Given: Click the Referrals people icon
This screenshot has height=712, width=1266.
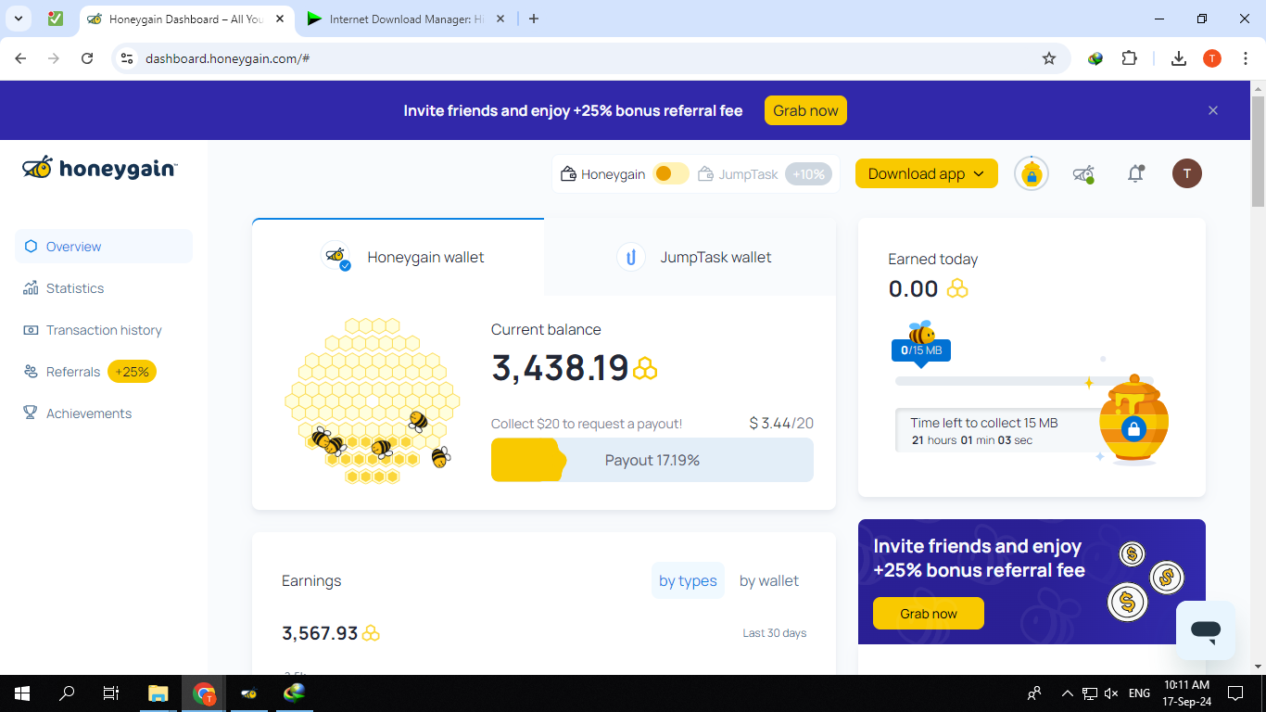Looking at the screenshot, I should click(x=31, y=372).
